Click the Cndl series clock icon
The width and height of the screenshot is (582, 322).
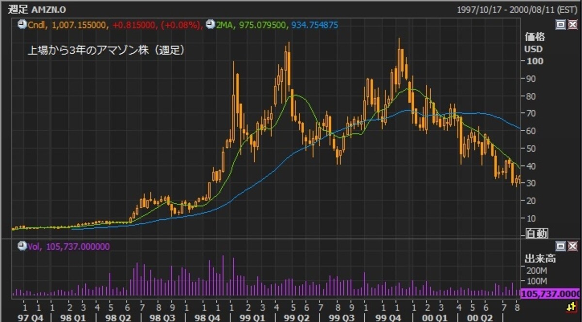point(22,24)
